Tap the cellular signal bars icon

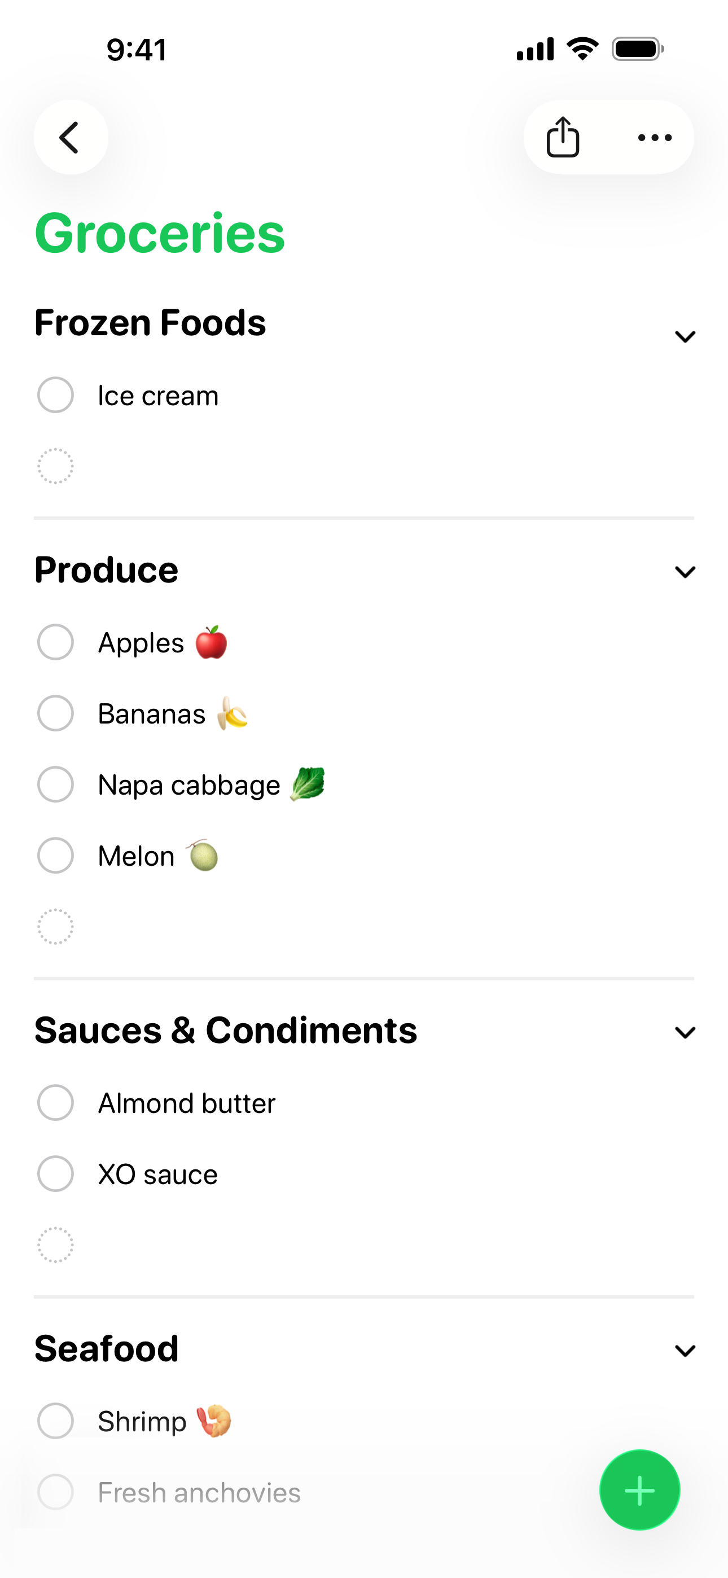pyautogui.click(x=535, y=49)
